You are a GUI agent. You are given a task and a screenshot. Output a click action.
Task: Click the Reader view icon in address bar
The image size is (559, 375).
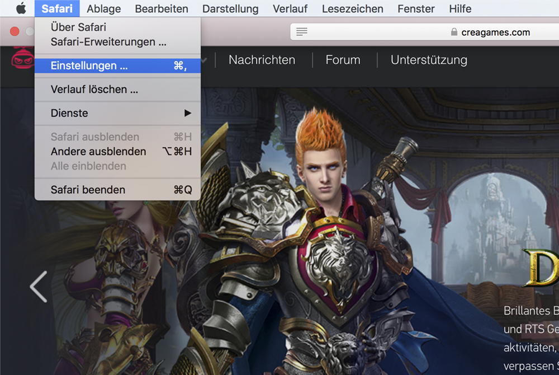point(302,32)
